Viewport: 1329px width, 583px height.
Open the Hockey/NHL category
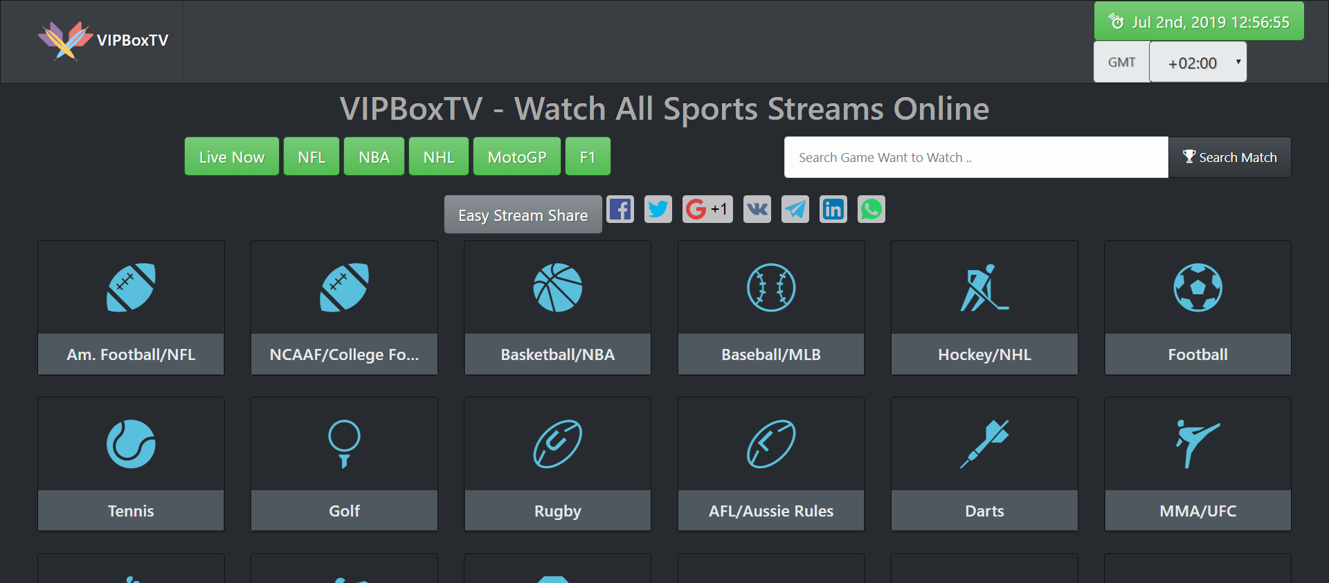coord(984,307)
